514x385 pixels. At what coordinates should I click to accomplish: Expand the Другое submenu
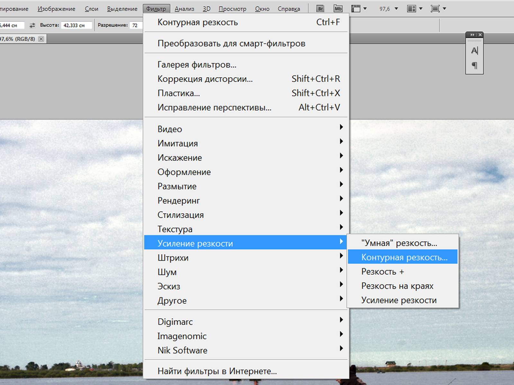pyautogui.click(x=246, y=301)
